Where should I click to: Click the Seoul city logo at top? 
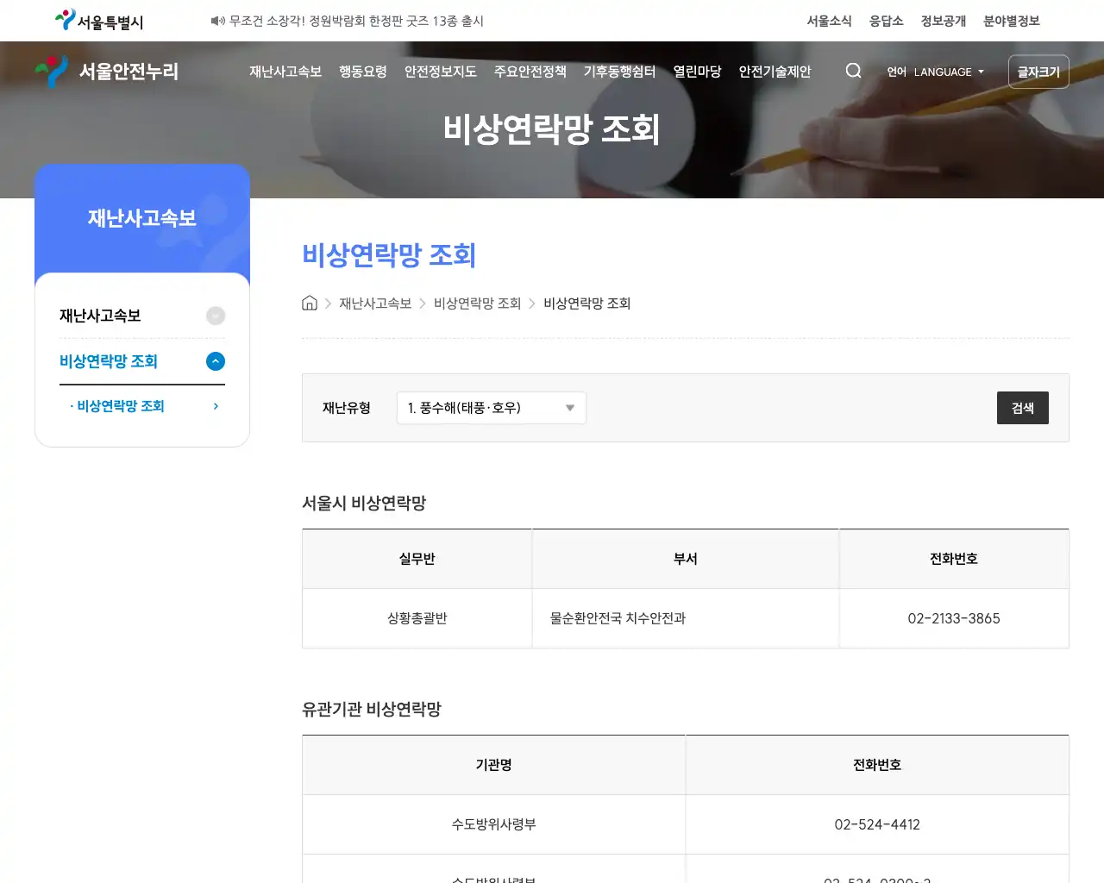pos(99,21)
